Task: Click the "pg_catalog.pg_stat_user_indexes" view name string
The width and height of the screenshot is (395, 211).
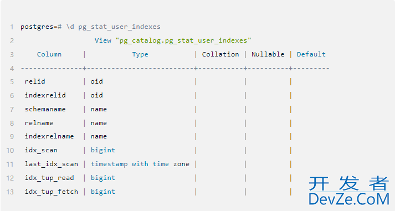Action: 183,41
